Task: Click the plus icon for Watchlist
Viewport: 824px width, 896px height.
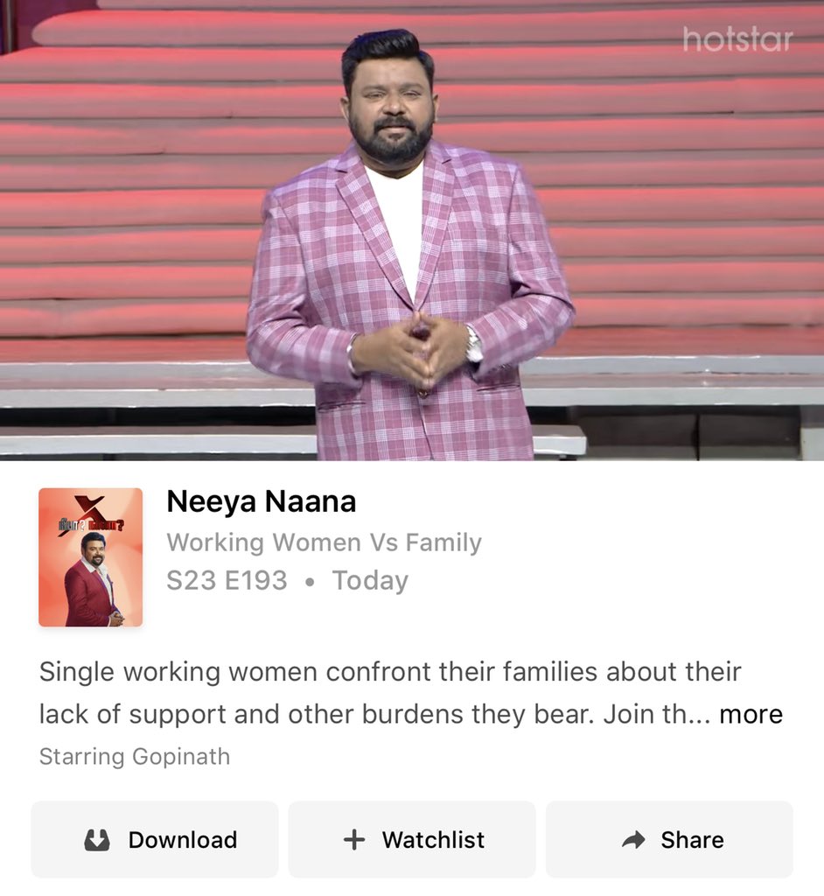Action: tap(354, 839)
